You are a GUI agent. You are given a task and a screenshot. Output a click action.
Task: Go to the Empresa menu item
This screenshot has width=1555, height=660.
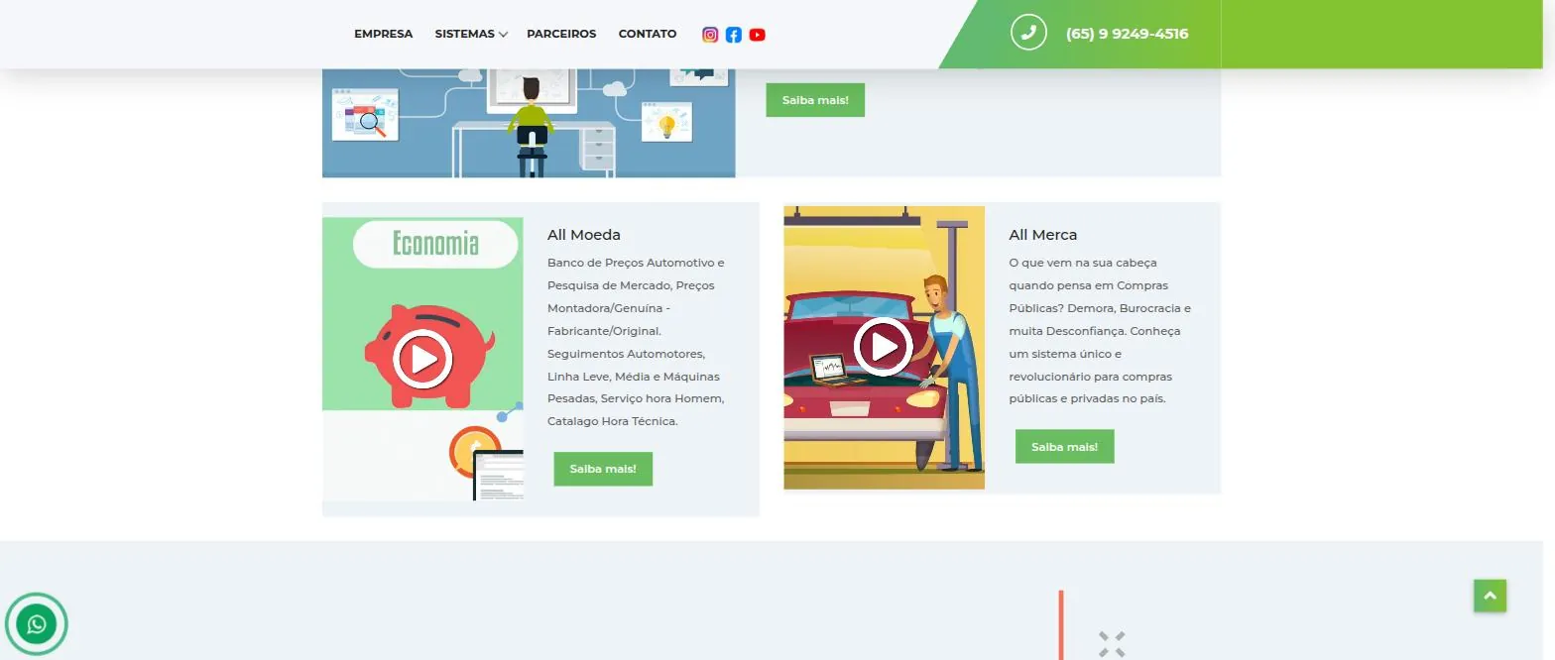coord(384,34)
